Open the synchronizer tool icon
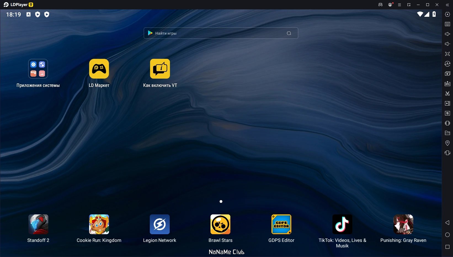Viewport: 453px width, 257px height. click(x=447, y=113)
